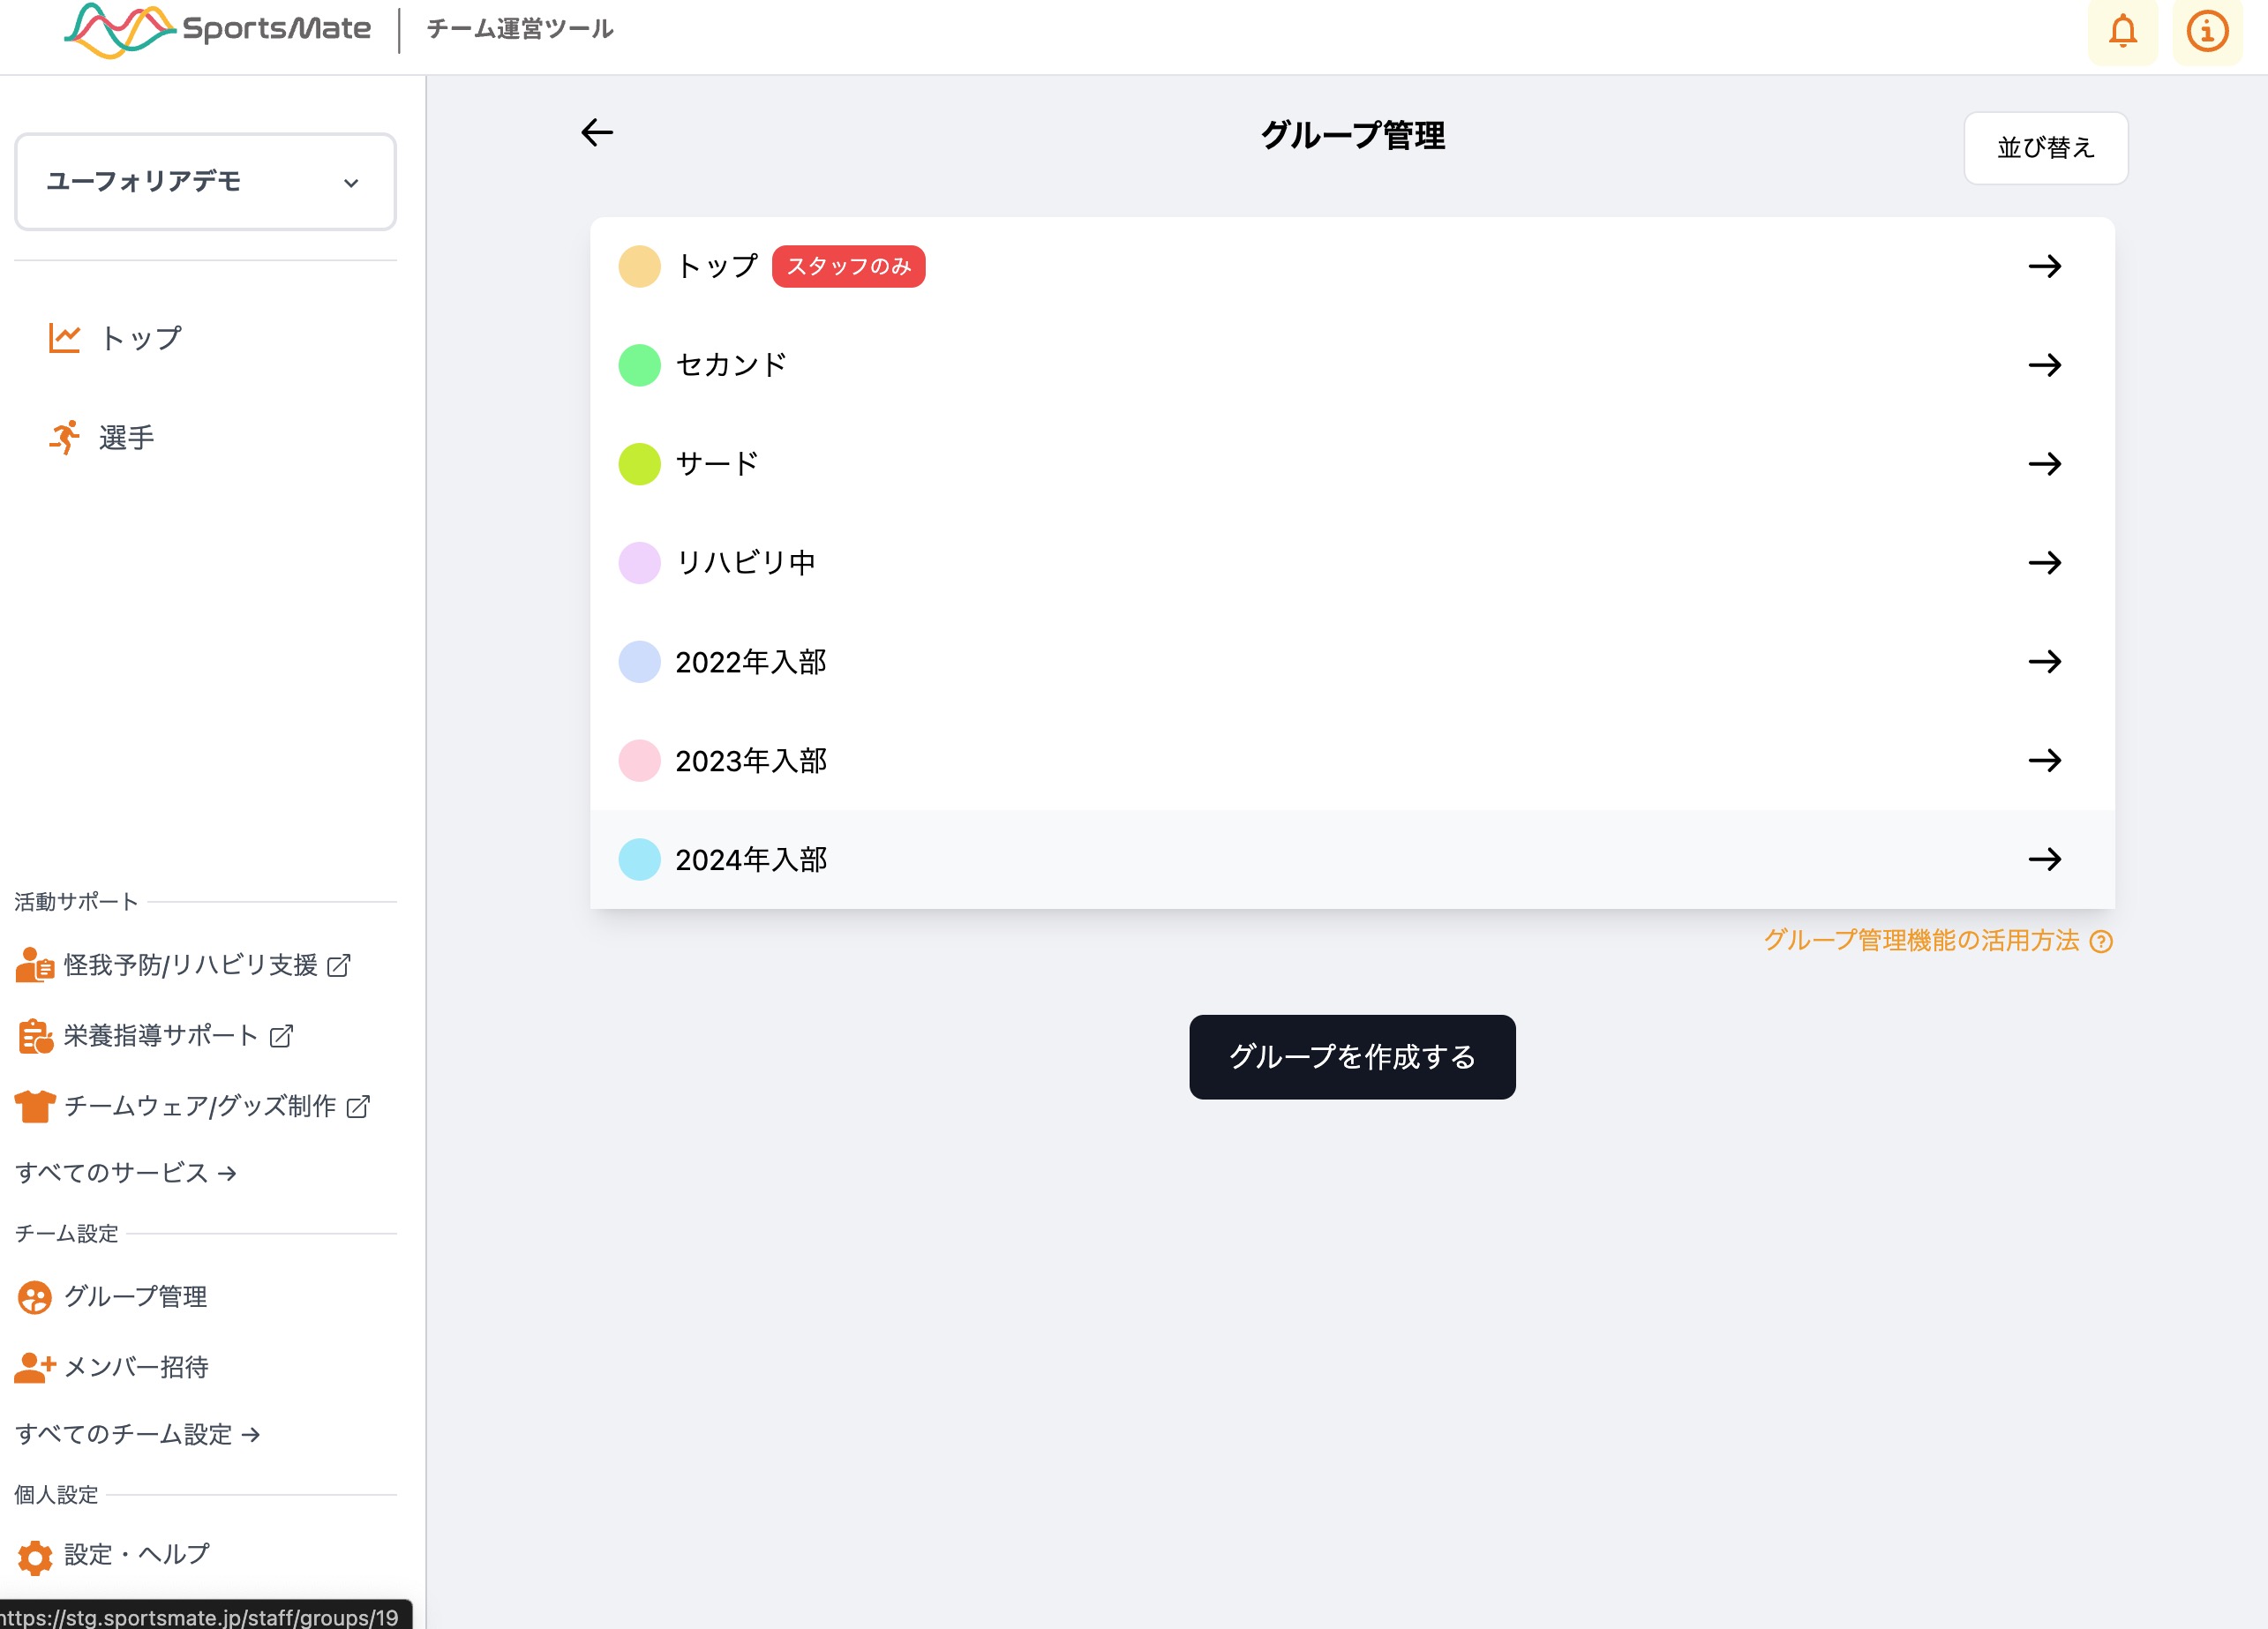Select the セカンド group name
This screenshot has width=2268, height=1629.
(732, 365)
